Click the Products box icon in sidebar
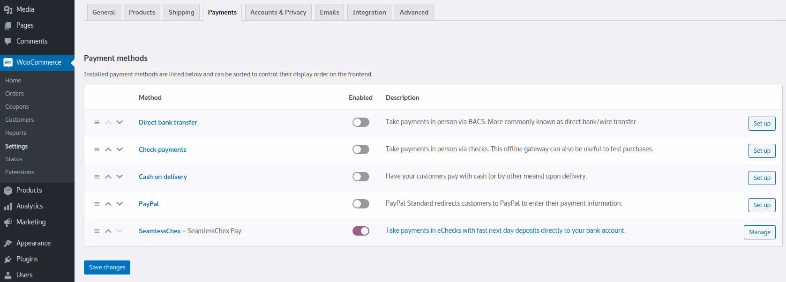The height and width of the screenshot is (282, 786). pos(8,190)
